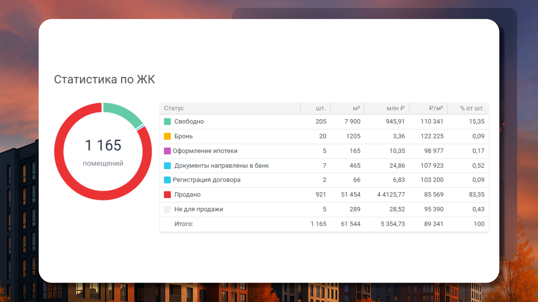Select the Свободно row label
Image resolution: width=538 pixels, height=302 pixels.
189,122
